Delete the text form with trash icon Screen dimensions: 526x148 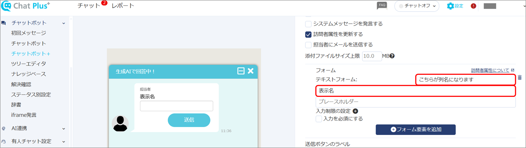click(519, 77)
